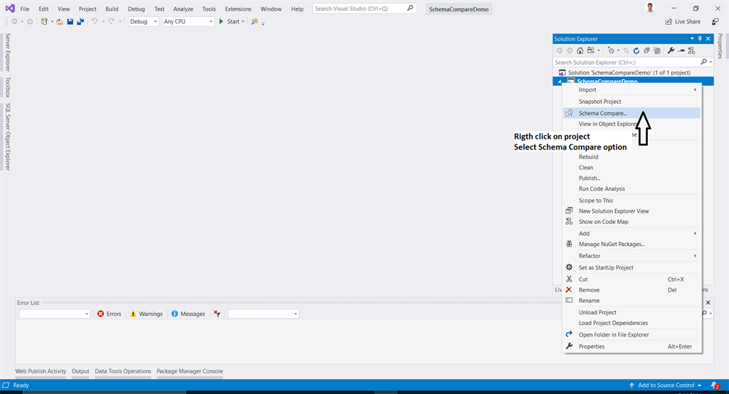This screenshot has height=394, width=729.
Task: Click the Save All toolbar icon
Action: [80, 21]
